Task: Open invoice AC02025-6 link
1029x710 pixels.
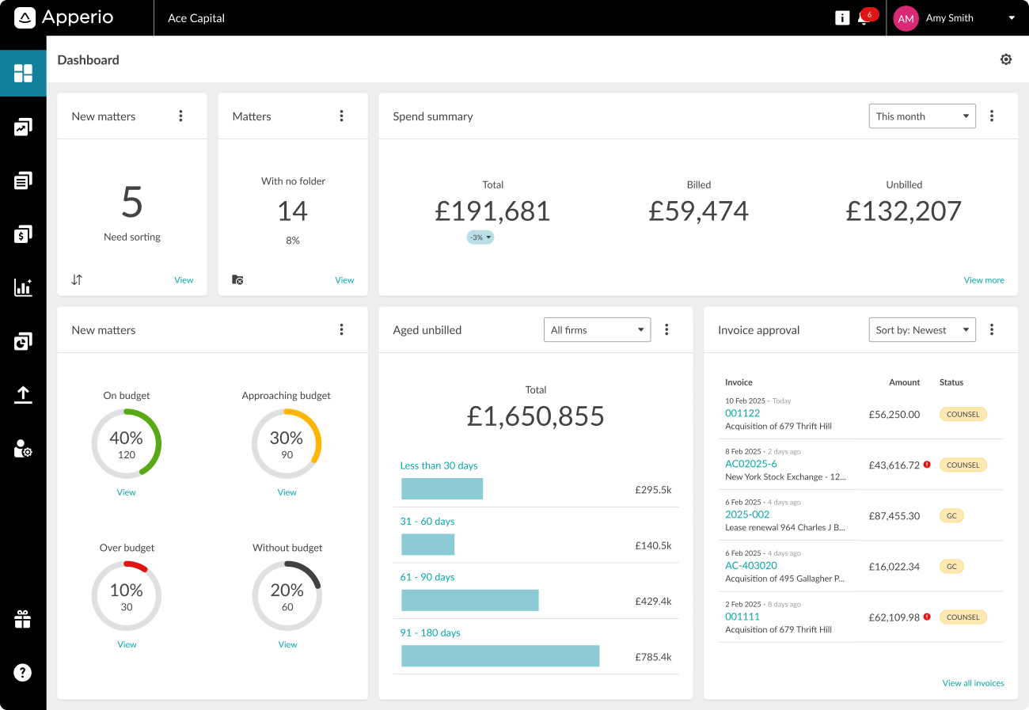Action: [751, 464]
